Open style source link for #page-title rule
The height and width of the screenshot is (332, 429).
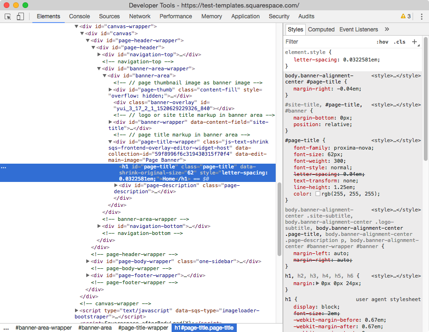point(396,140)
